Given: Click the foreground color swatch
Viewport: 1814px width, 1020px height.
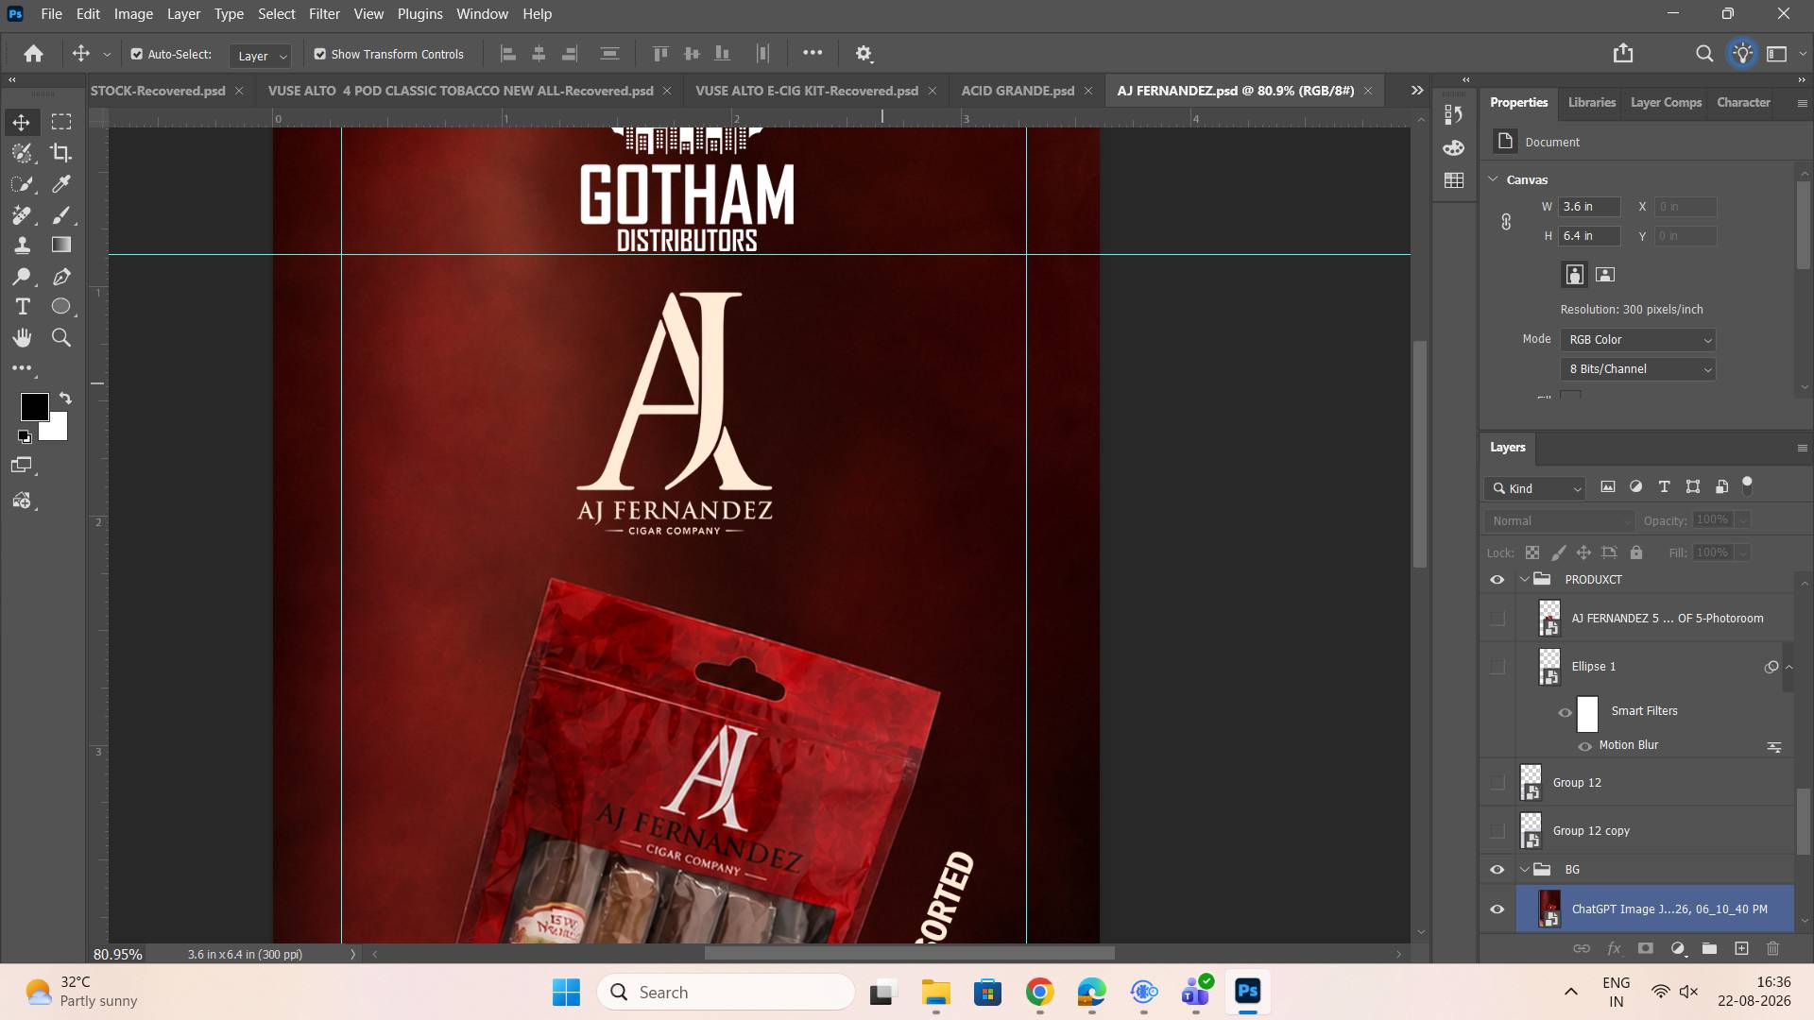Looking at the screenshot, I should point(35,407).
